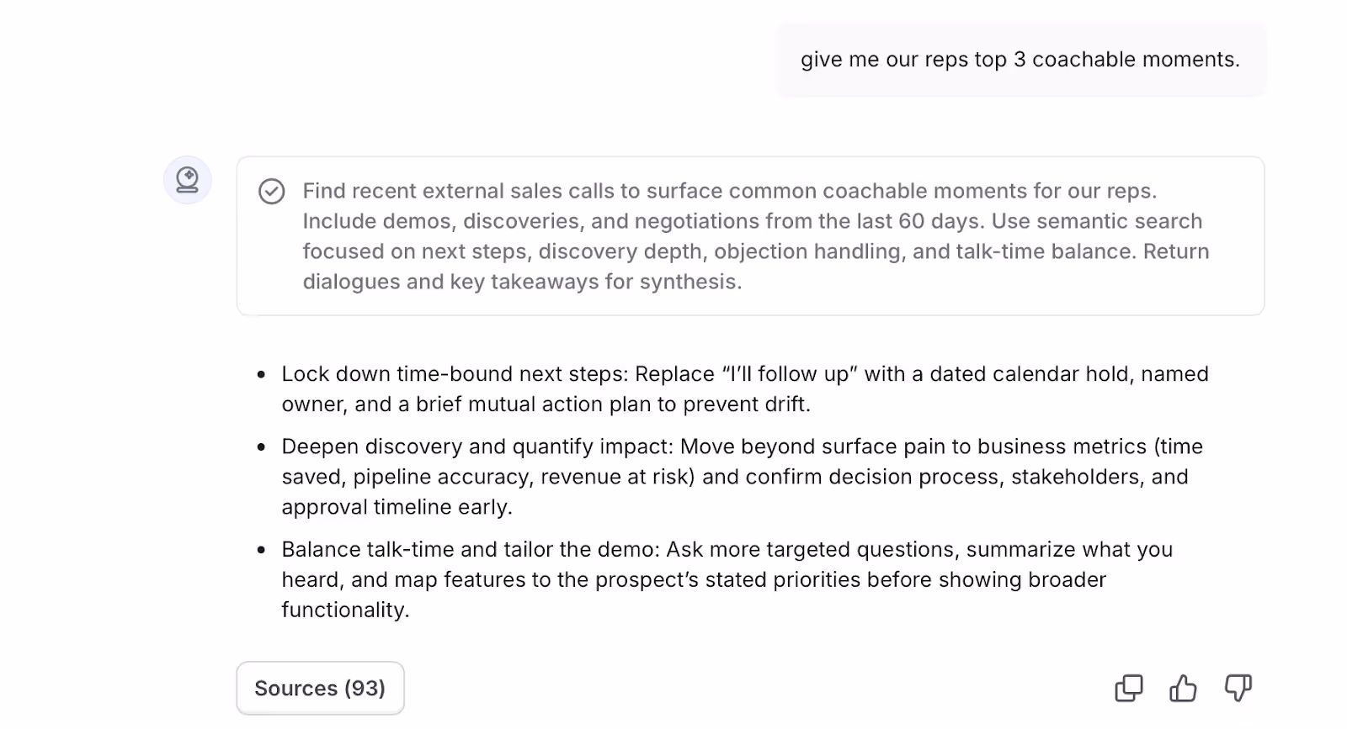The image size is (1347, 729).
Task: Click the text 'approval timeline early.'
Action: click(397, 507)
